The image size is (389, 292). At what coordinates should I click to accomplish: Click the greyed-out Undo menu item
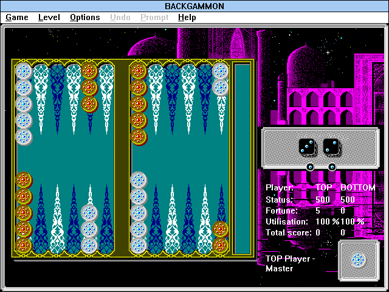click(120, 18)
